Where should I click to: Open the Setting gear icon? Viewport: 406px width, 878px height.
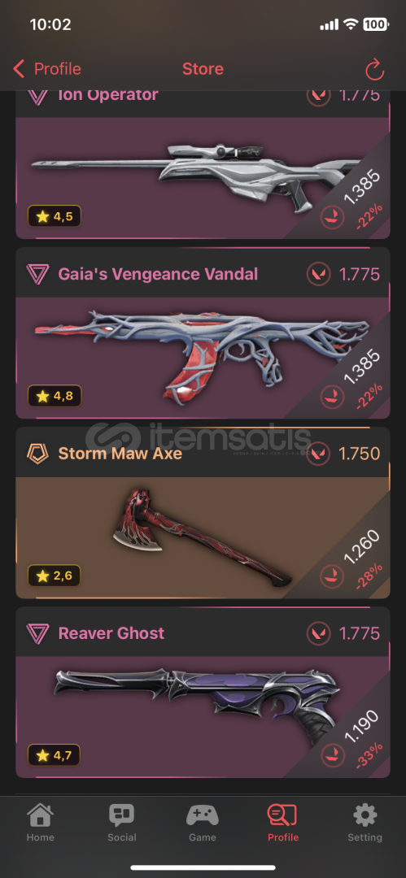[x=365, y=815]
